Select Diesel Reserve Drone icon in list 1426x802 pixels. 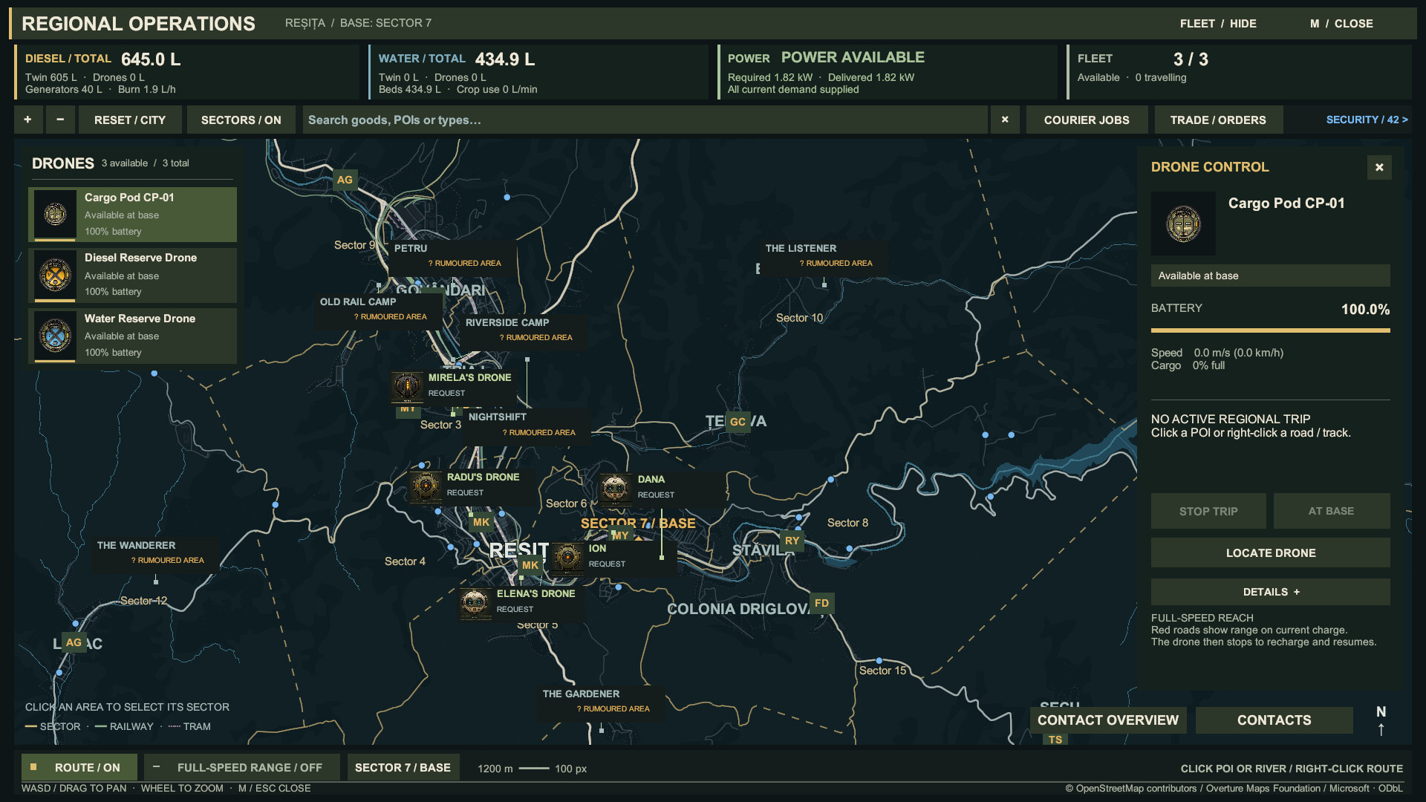click(x=55, y=276)
